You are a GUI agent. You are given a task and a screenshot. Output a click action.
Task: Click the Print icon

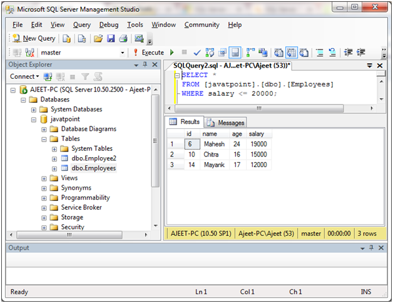(123, 38)
